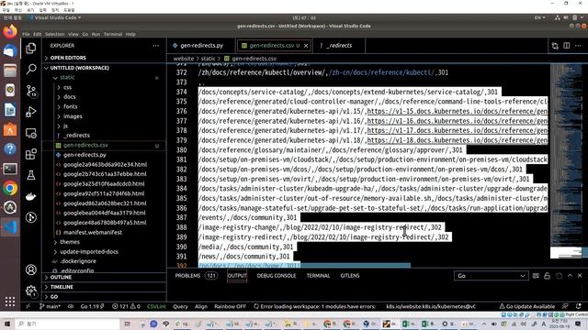Launch Google Chrome from the dock
Screen dimensions: 588x330
tap(10, 188)
